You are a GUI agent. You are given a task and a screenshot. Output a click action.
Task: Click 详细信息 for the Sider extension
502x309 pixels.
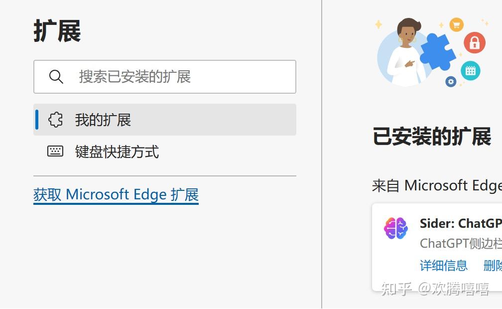click(x=444, y=266)
